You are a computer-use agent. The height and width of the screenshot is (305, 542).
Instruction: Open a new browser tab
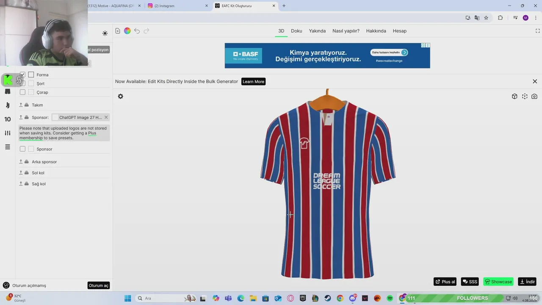tap(284, 6)
